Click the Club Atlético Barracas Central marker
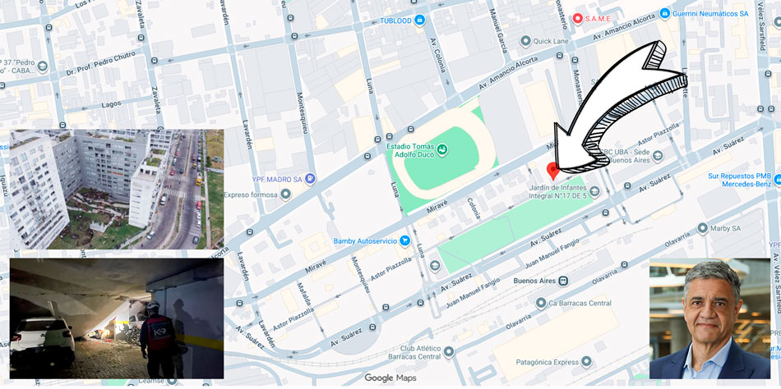Screen dimensions: 781x389 click(x=448, y=352)
